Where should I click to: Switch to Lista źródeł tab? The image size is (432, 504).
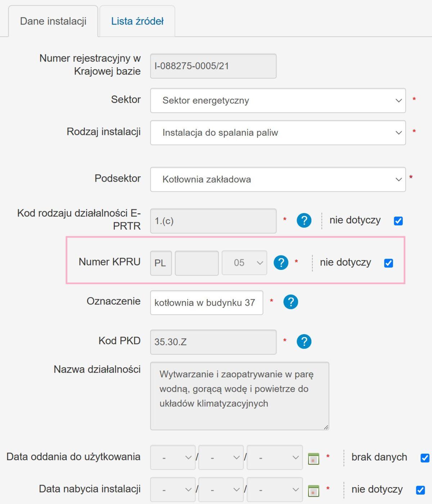coord(137,21)
